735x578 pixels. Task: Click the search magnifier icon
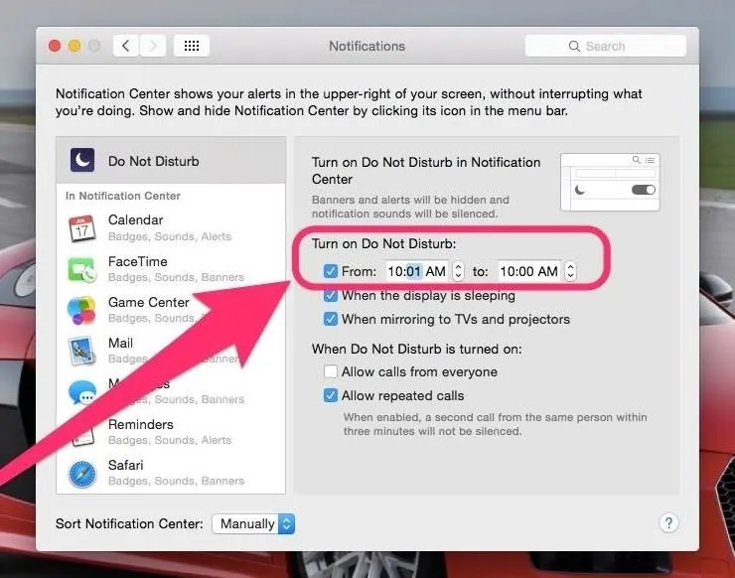click(574, 46)
